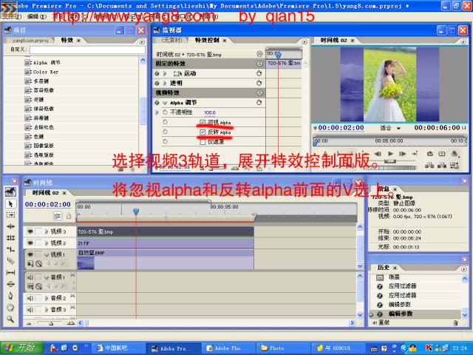The image size is (473, 355).
Task: Toggle eye visibility of 视频 1 track
Action: click(x=30, y=254)
